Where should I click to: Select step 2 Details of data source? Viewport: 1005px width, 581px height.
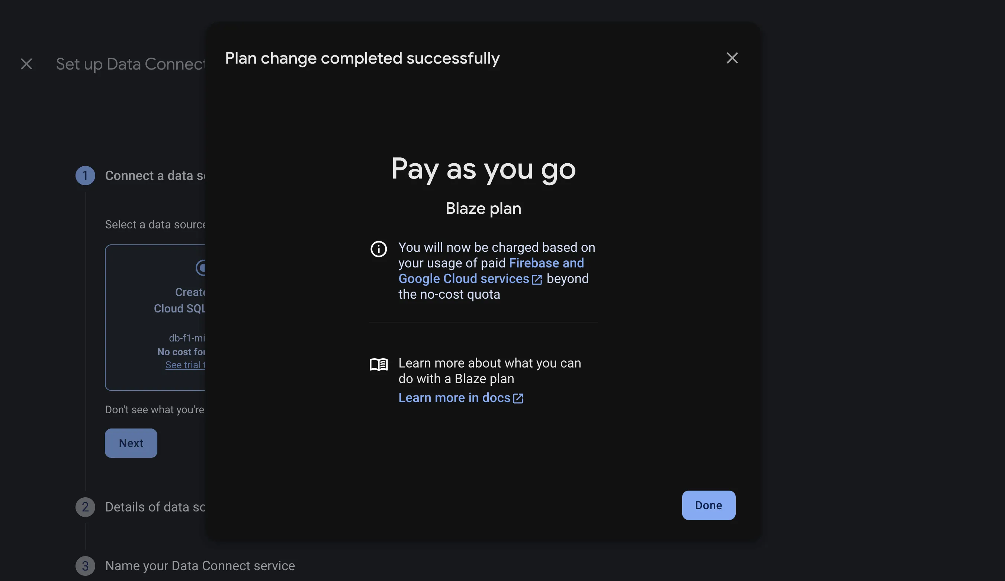point(141,507)
